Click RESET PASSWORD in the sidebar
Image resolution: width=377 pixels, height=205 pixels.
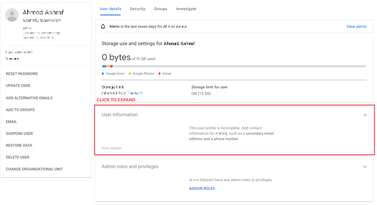[22, 74]
